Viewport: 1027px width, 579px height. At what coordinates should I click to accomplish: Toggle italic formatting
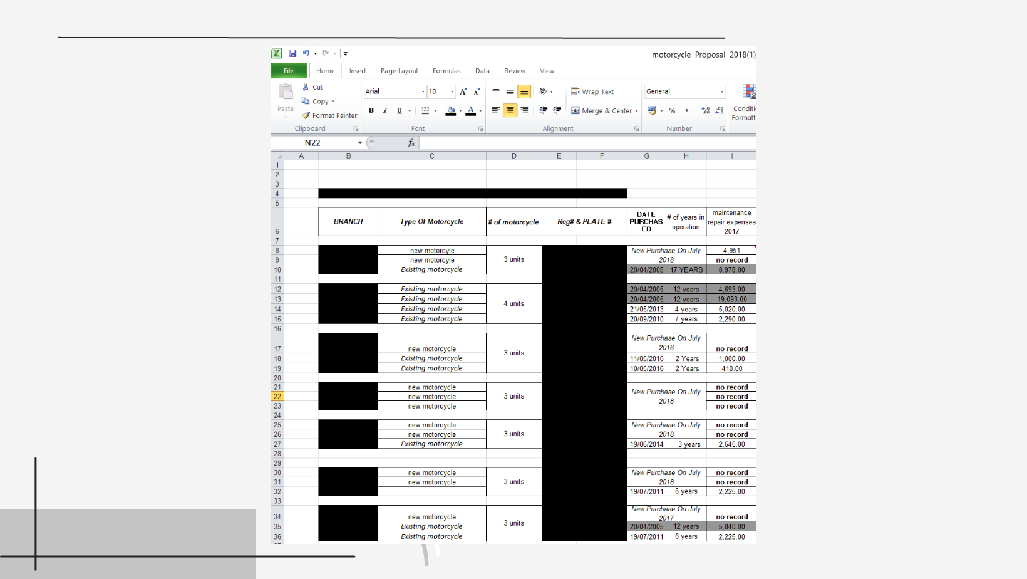385,110
